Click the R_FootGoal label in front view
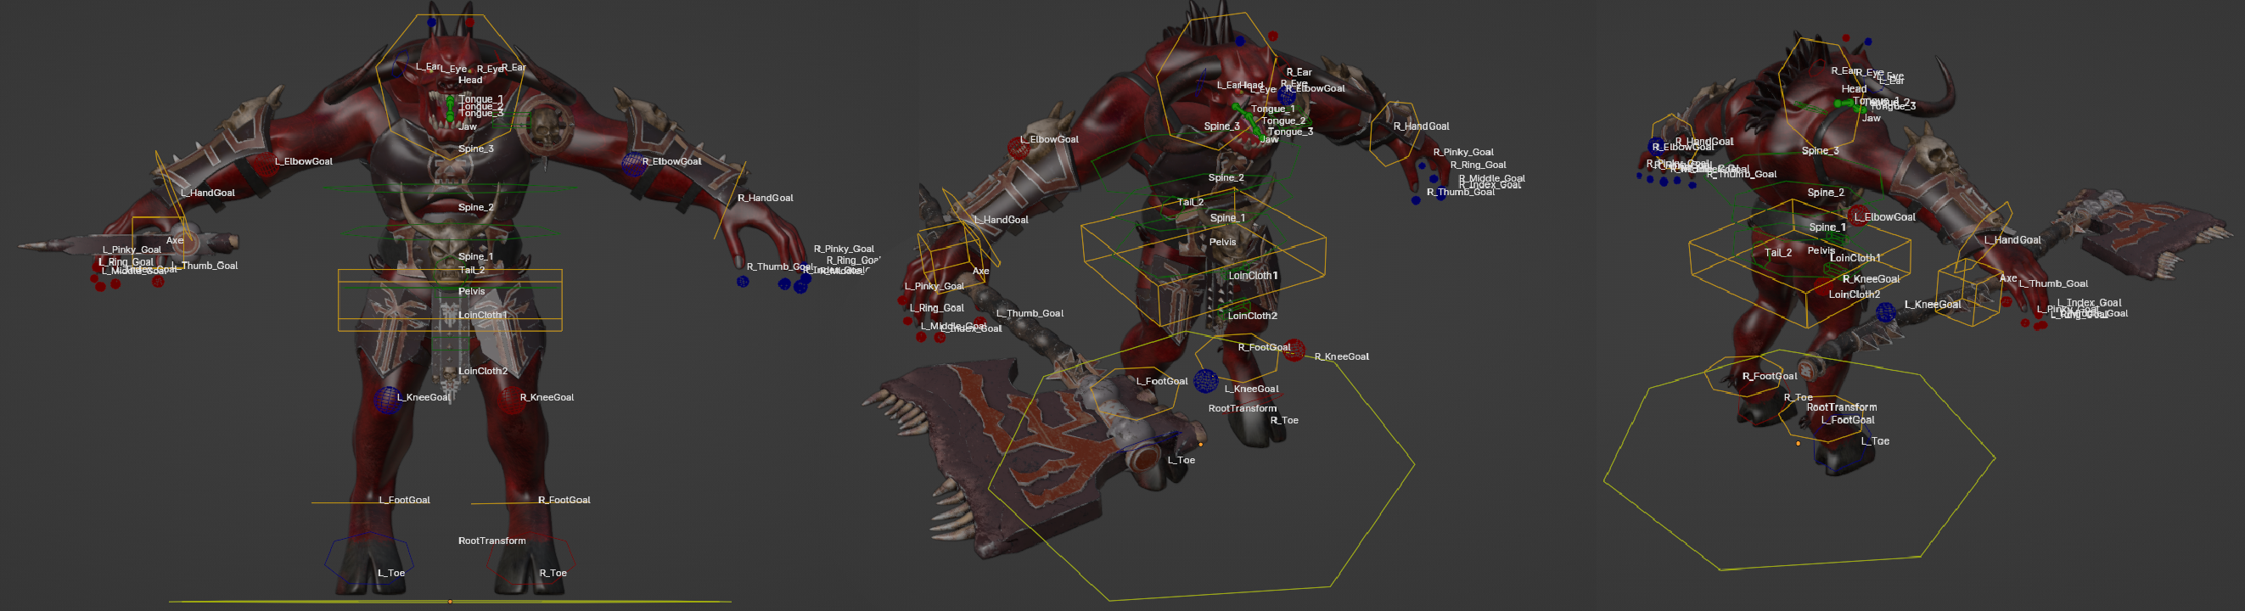2245x611 pixels. point(564,501)
